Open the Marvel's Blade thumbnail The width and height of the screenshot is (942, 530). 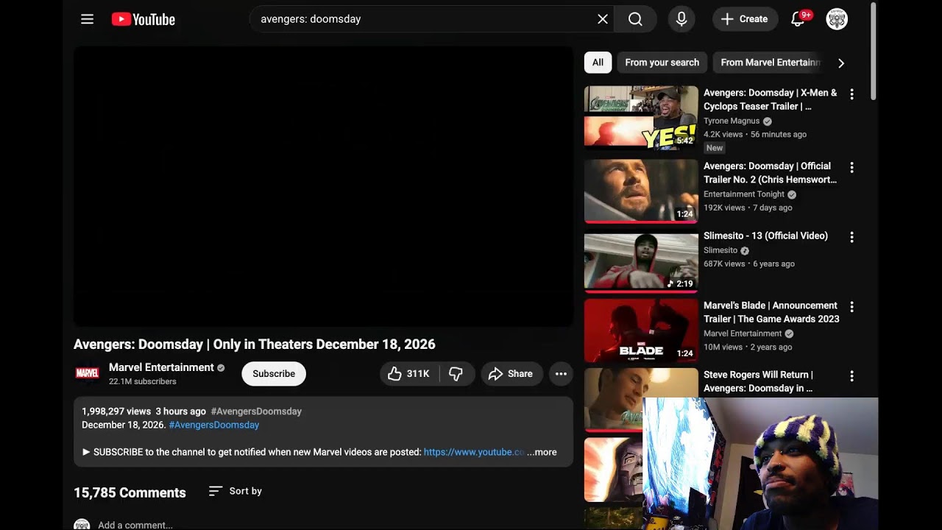[x=641, y=331]
